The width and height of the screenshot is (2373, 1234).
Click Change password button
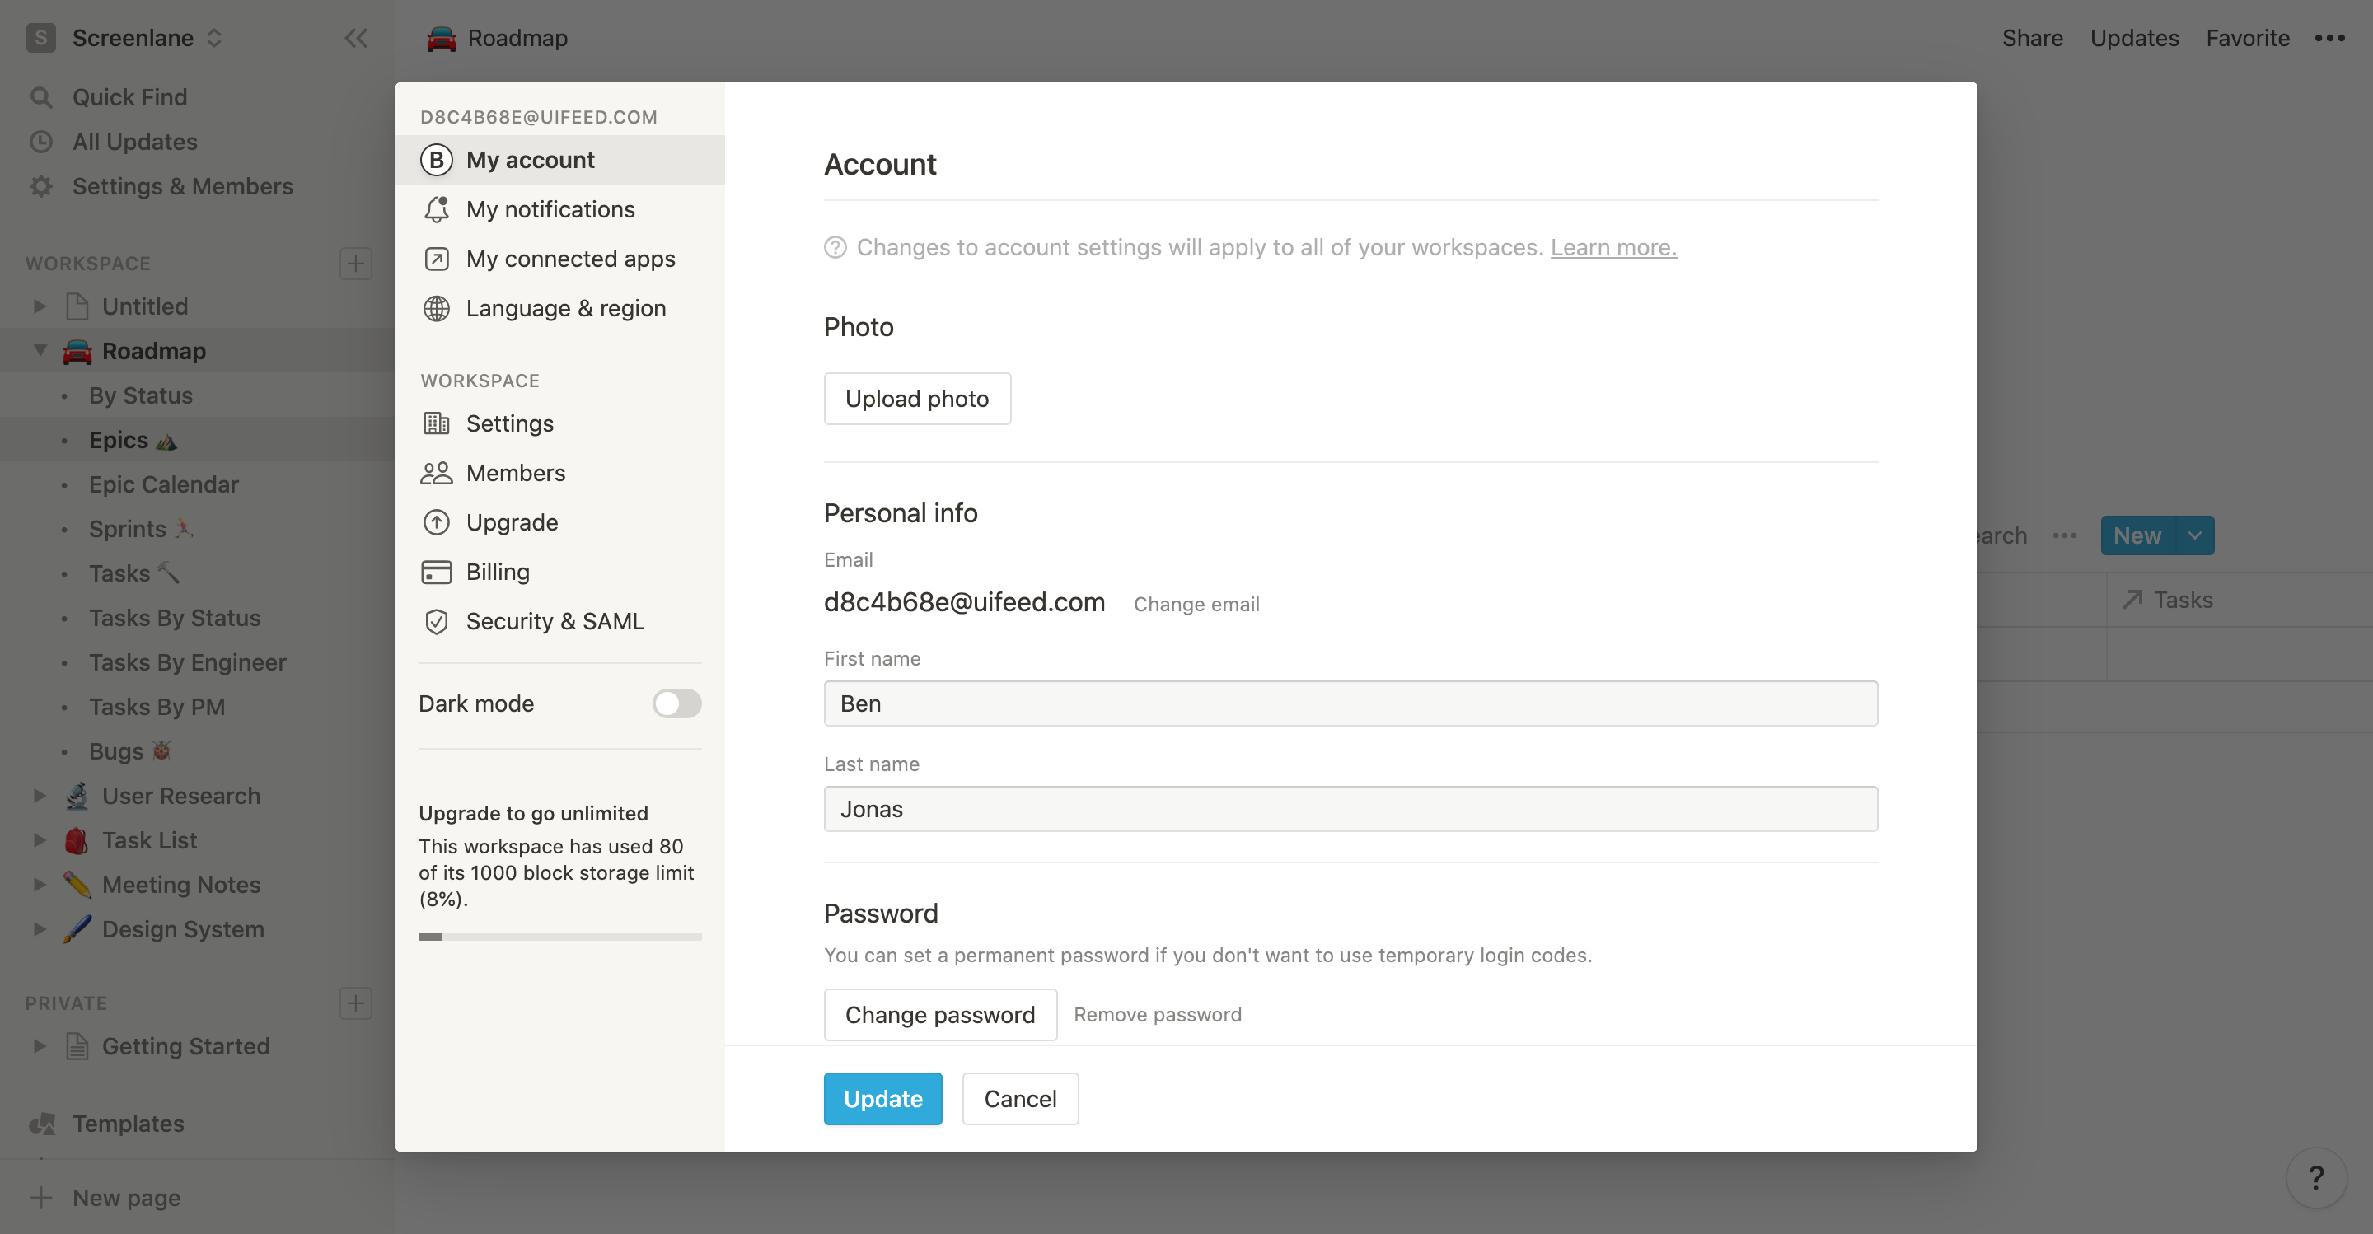click(x=940, y=1014)
